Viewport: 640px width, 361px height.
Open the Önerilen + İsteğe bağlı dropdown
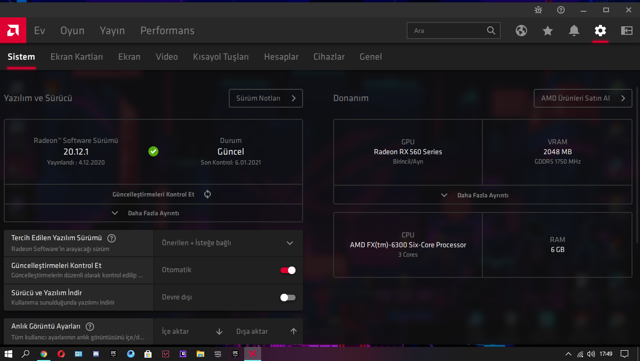pyautogui.click(x=228, y=243)
